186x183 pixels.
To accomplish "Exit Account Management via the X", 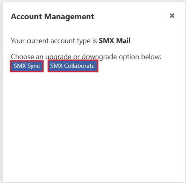I will click(172, 16).
